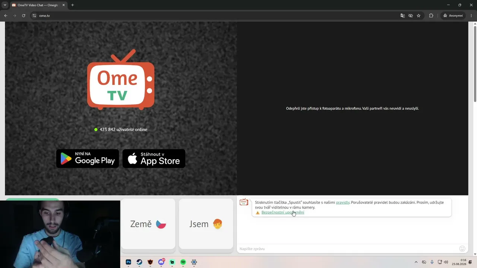
Task: Select the OmeTV Video Chat tab
Action: pos(38,5)
